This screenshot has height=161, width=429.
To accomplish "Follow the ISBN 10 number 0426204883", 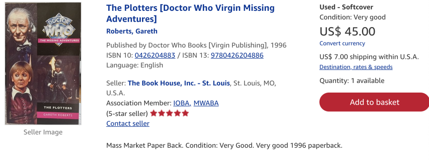I will pyautogui.click(x=155, y=55).
